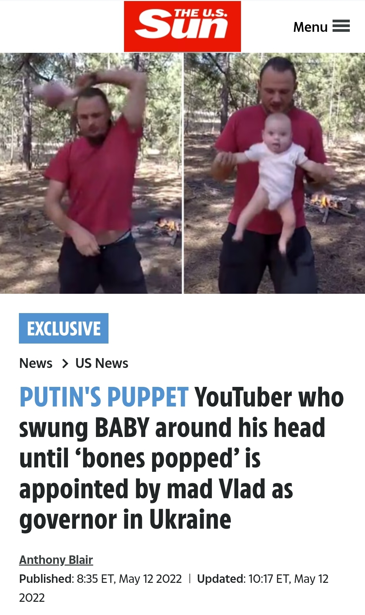Click the left hero photo
The image size is (365, 615).
click(x=91, y=173)
